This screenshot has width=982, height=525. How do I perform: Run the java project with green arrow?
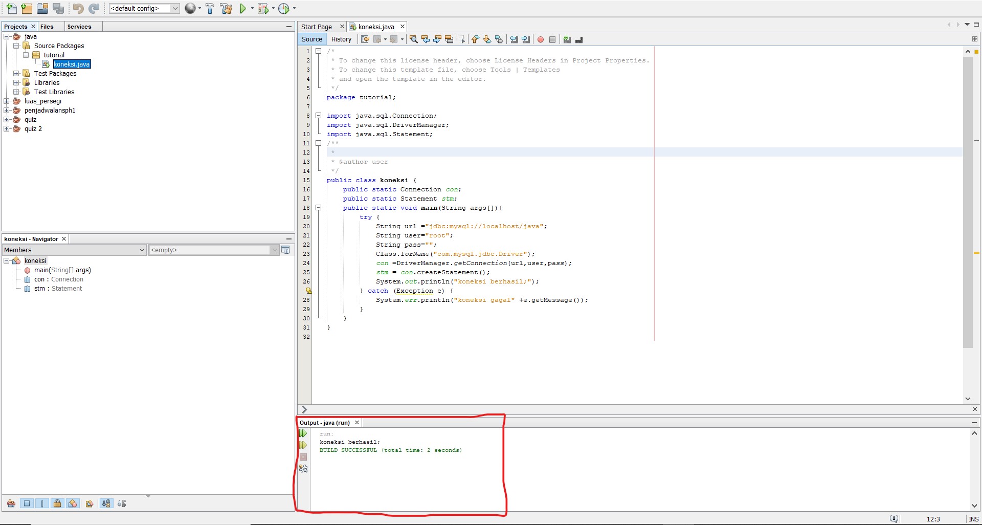click(242, 8)
